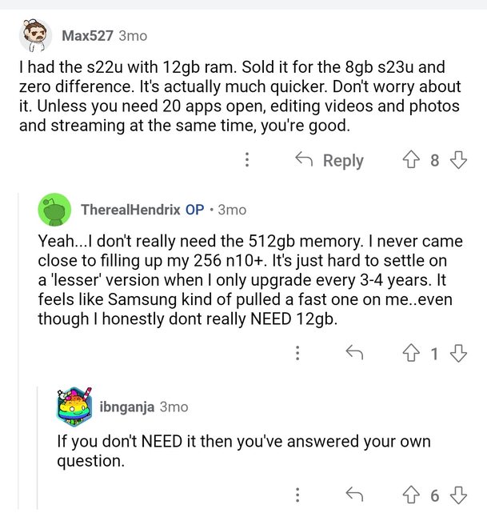Open TherealHendrix's green avatar
The width and height of the screenshot is (487, 513).
pyautogui.click(x=54, y=210)
